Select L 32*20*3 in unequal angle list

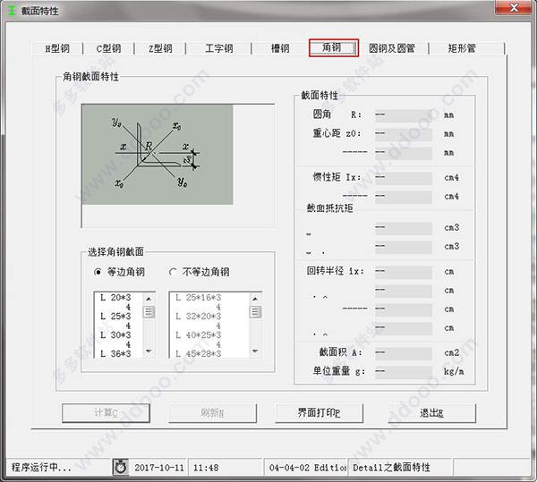(199, 316)
